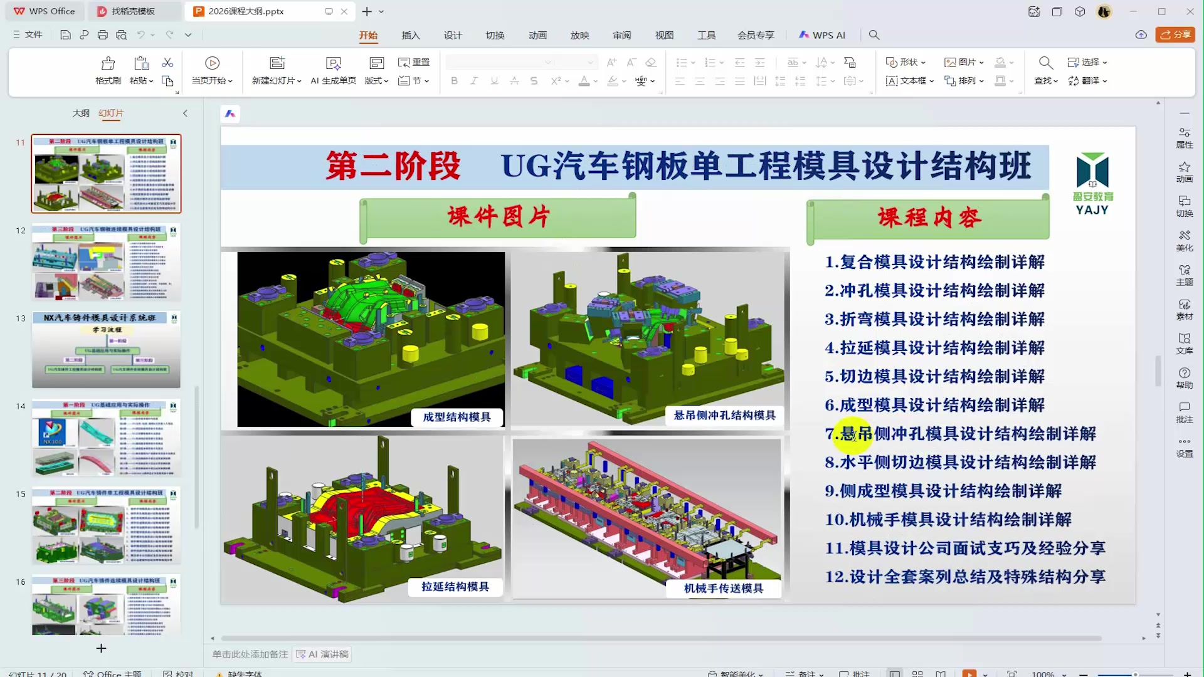Screen dimensions: 1204x677
Task: Toggle italic formatting in the ribbon
Action: point(474,81)
